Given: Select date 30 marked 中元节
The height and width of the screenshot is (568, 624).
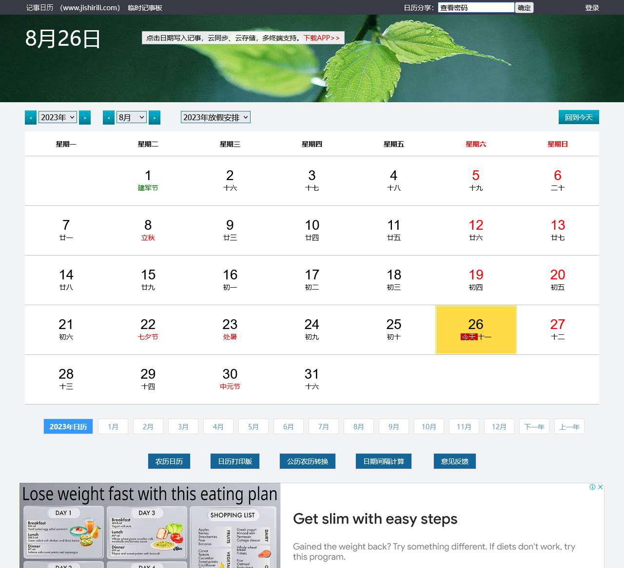Looking at the screenshot, I should tap(230, 379).
